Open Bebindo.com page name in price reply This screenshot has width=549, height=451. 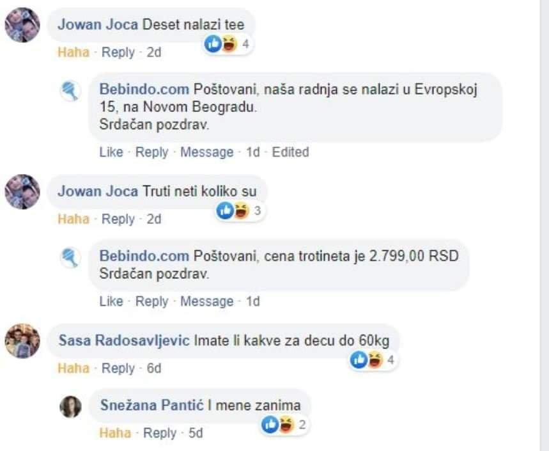(x=144, y=256)
